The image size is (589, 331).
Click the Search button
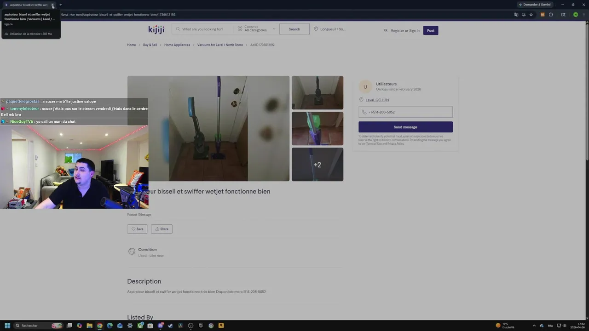click(294, 29)
